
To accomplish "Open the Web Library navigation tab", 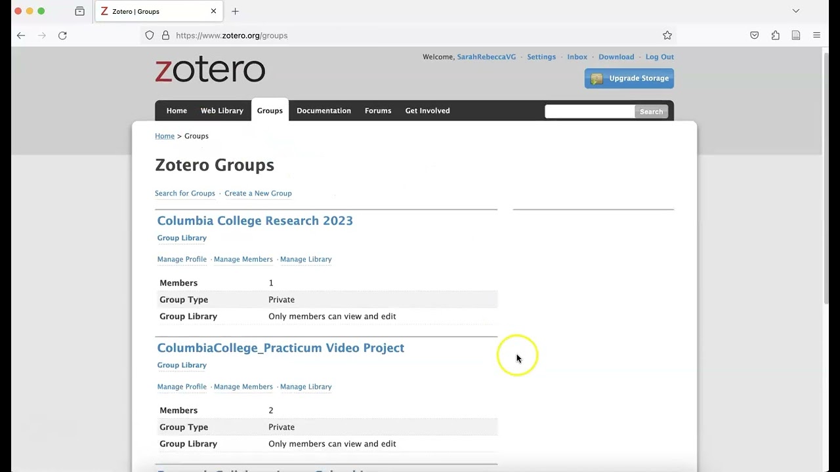I will pos(222,111).
